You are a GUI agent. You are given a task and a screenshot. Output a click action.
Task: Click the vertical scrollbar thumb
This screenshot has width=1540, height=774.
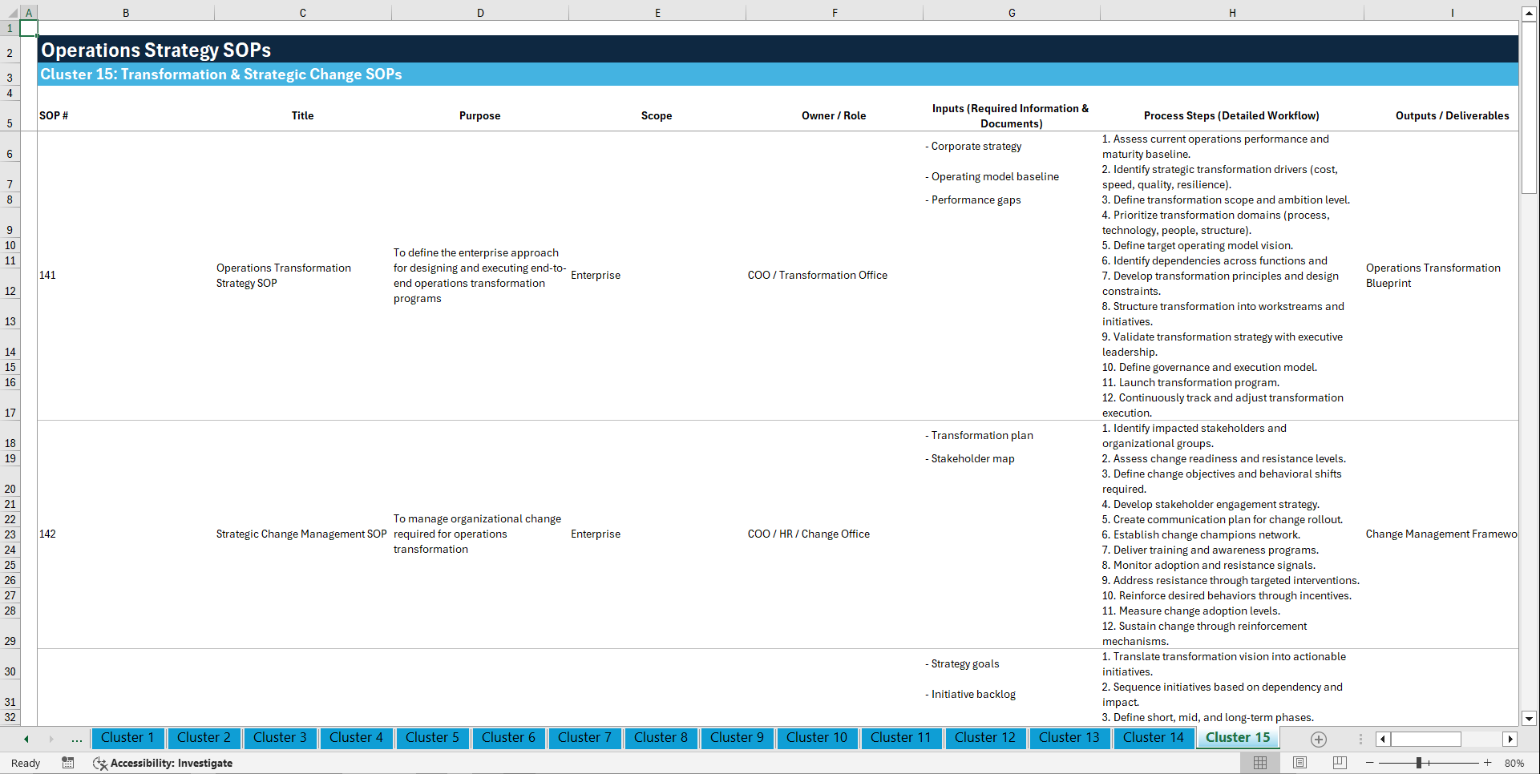pos(1529,108)
